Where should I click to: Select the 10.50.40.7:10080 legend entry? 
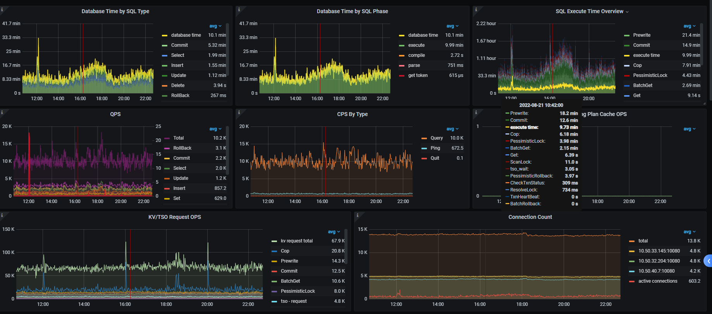click(656, 271)
